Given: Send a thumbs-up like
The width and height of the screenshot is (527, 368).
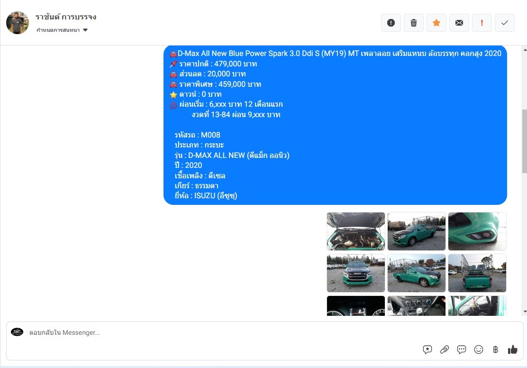Looking at the screenshot, I should (x=513, y=350).
